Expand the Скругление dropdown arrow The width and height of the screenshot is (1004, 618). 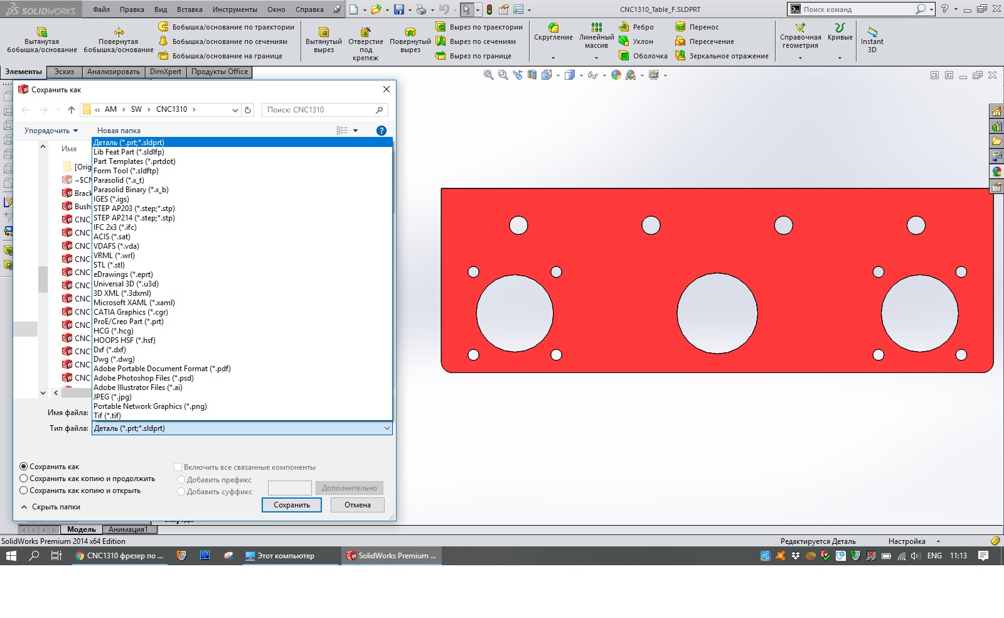click(553, 58)
